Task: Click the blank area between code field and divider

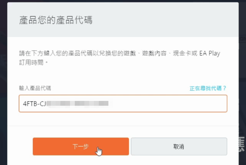Action: (x=123, y=119)
